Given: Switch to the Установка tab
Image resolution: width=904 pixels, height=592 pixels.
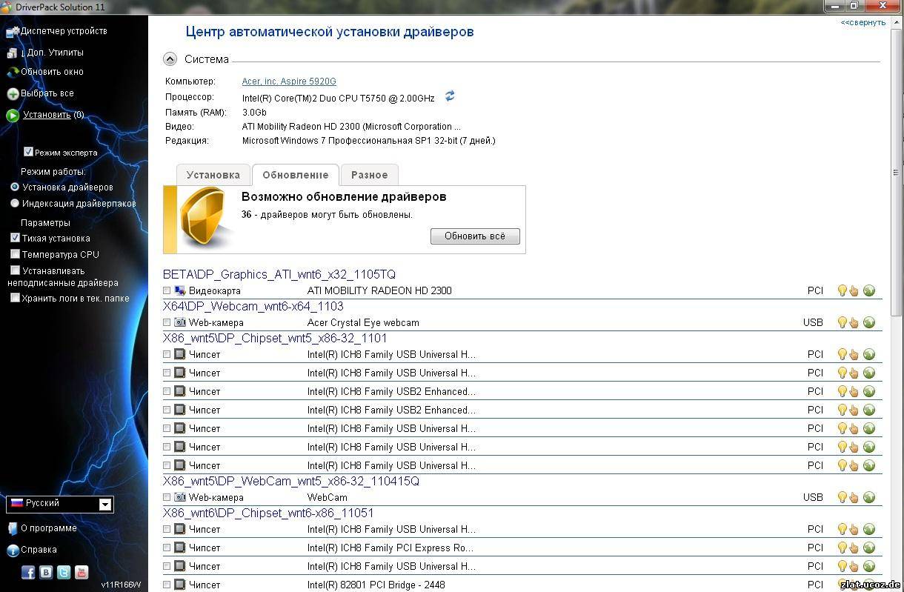Looking at the screenshot, I should coord(213,175).
